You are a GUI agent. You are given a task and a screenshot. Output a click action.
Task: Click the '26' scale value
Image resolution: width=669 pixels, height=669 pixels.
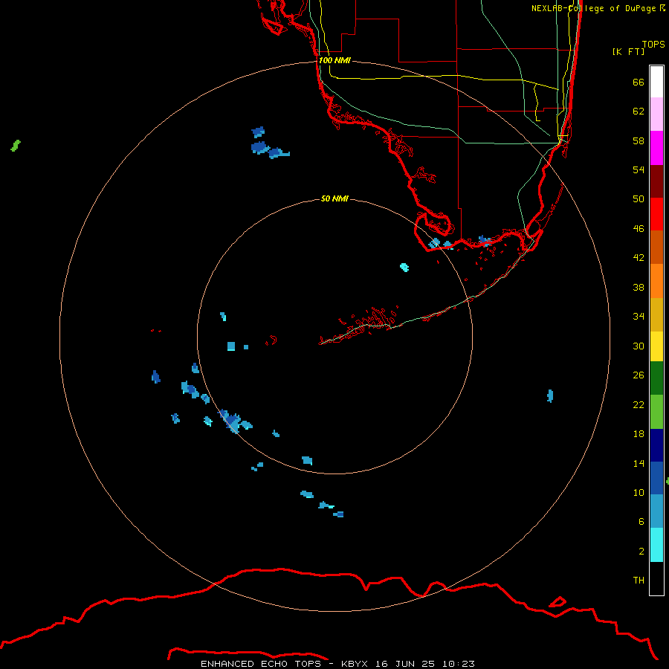[639, 375]
